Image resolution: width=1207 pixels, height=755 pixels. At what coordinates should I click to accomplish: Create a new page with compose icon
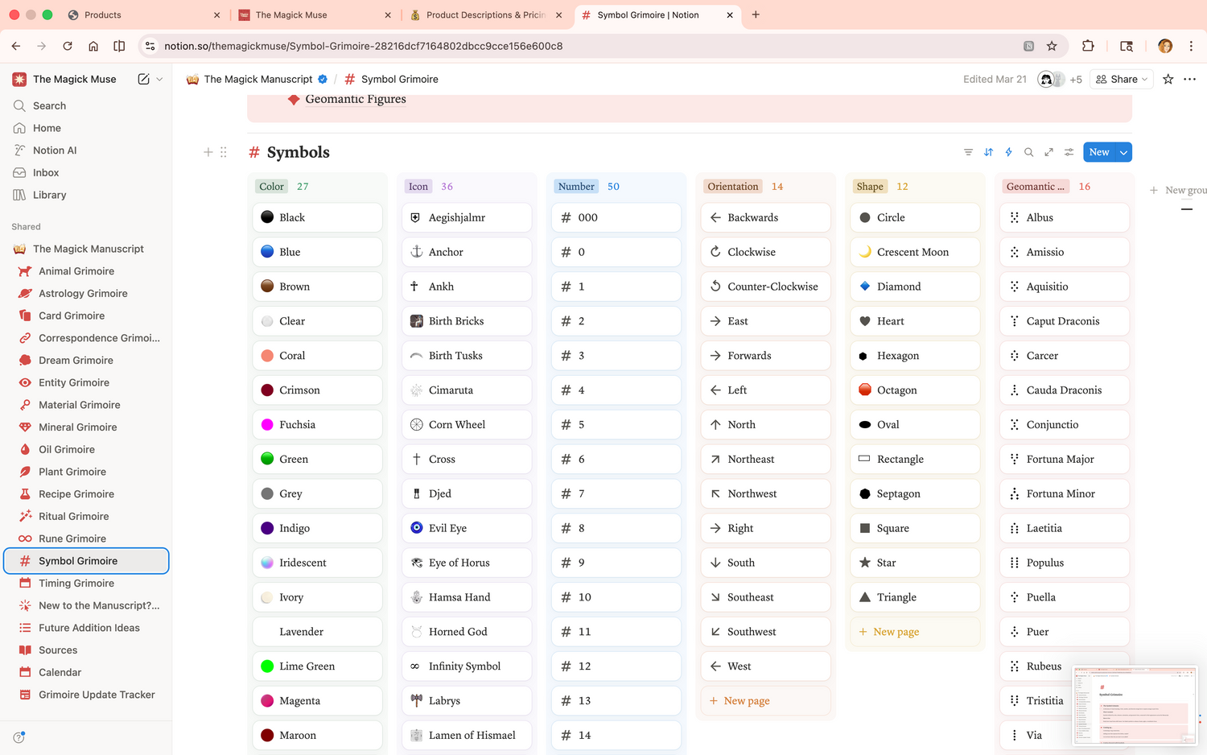[143, 79]
